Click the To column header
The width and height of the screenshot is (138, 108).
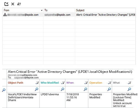coord(59,10)
